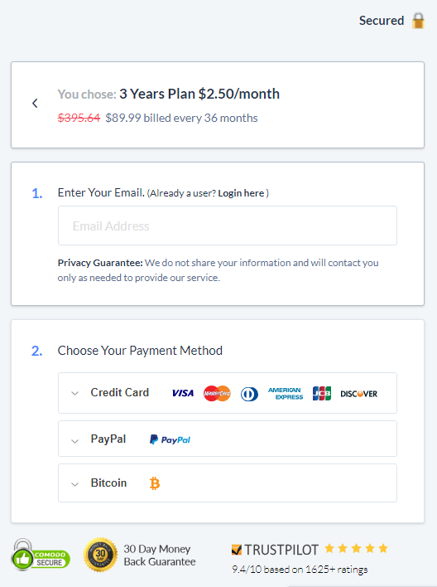The height and width of the screenshot is (587, 437).
Task: Expand the PayPal payment chevron
Action: (x=74, y=441)
